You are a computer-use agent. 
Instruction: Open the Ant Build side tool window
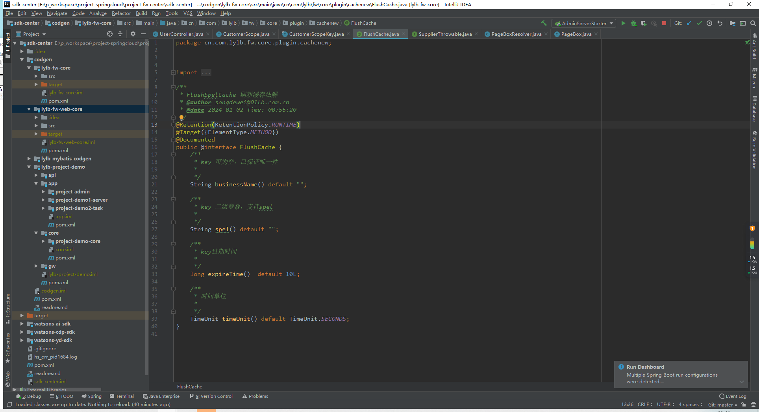[754, 46]
